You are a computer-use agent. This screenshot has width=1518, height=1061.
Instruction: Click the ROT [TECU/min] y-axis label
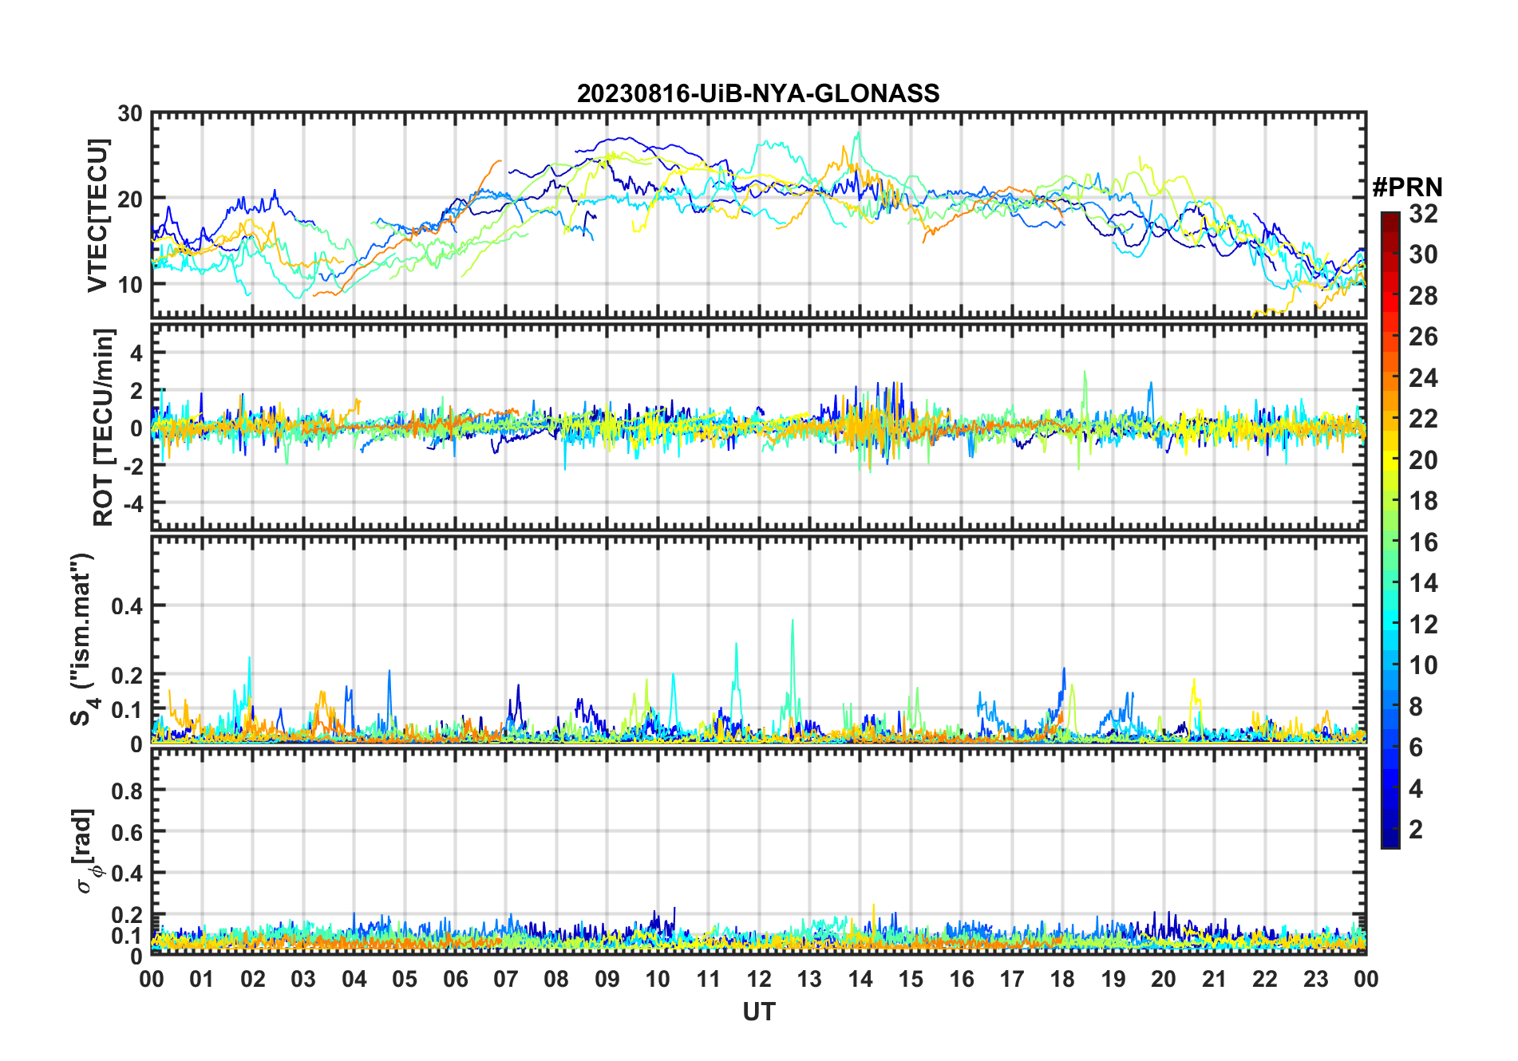click(104, 427)
